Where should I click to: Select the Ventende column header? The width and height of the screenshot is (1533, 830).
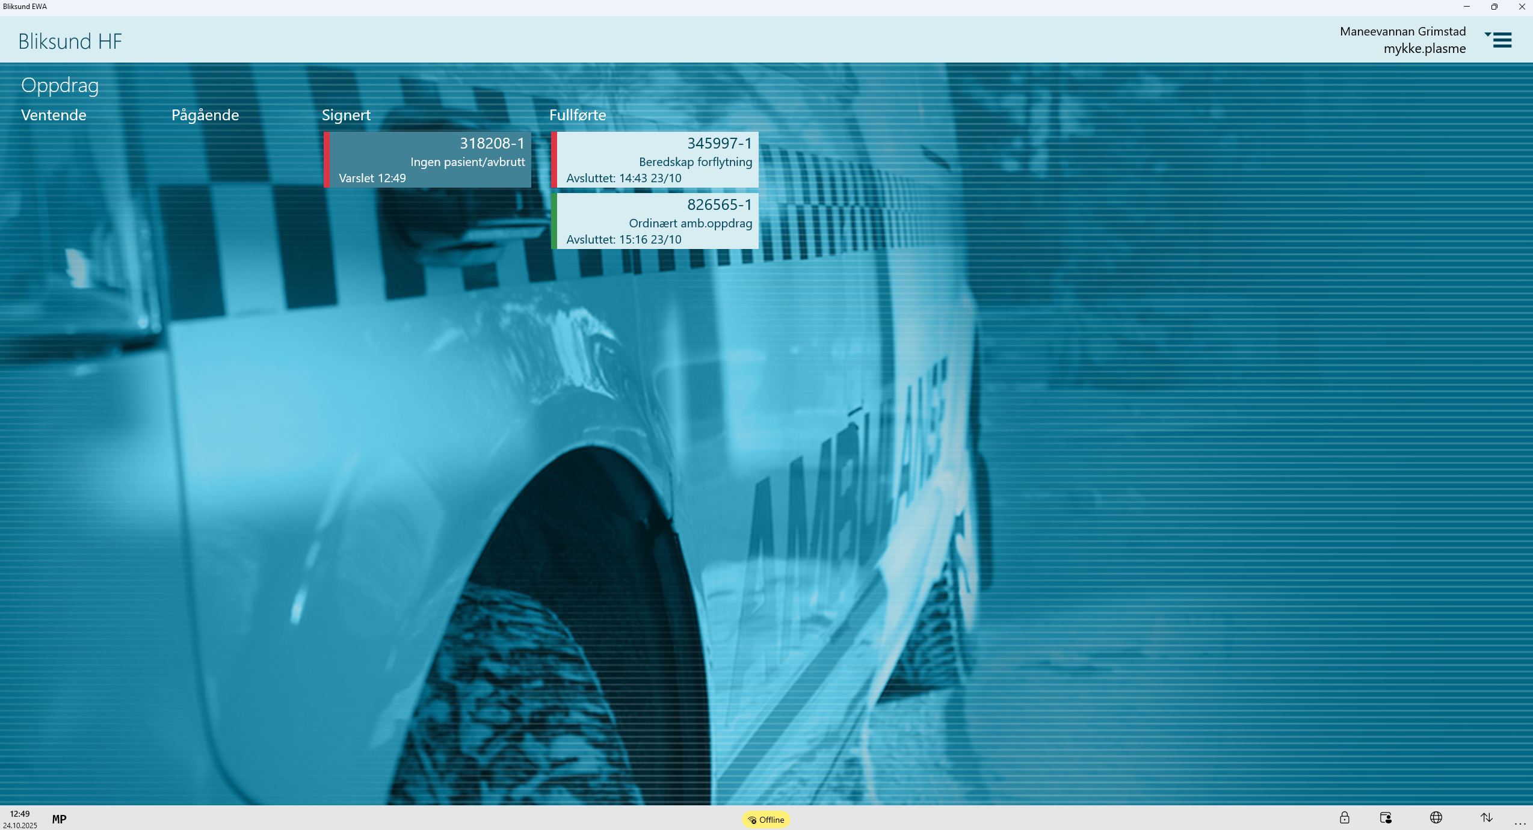point(54,115)
